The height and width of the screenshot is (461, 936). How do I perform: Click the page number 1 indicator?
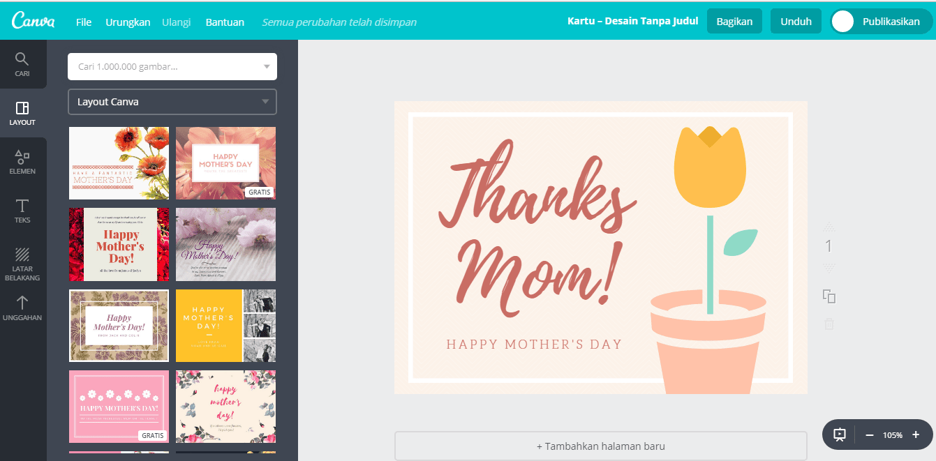(829, 246)
